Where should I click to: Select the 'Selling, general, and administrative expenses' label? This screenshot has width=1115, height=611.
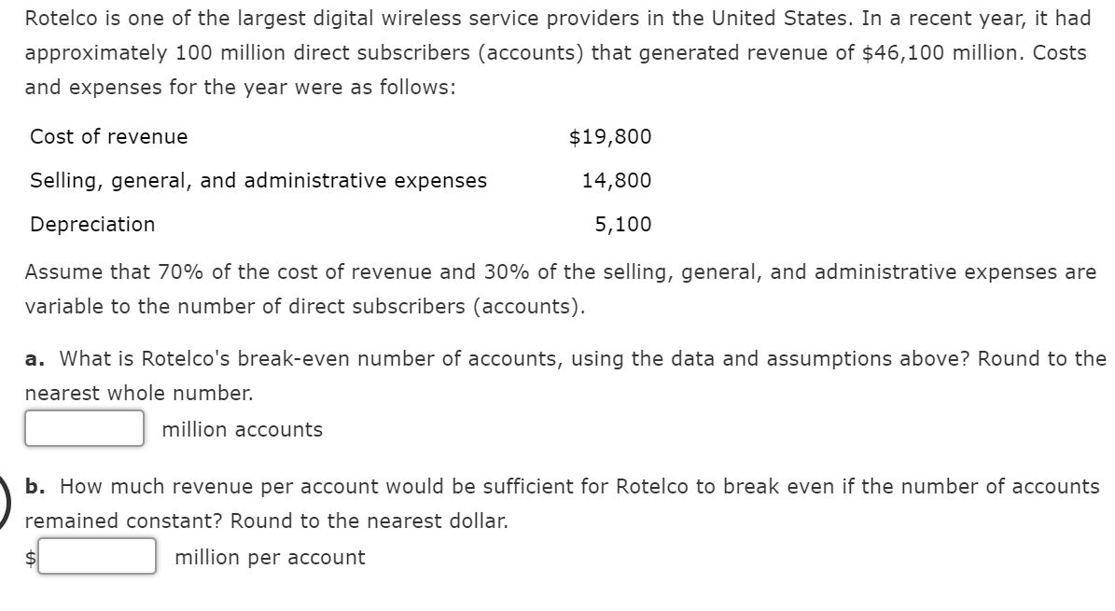258,180
